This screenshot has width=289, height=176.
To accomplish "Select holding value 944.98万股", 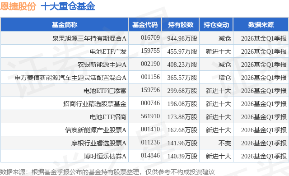I will (182, 38).
